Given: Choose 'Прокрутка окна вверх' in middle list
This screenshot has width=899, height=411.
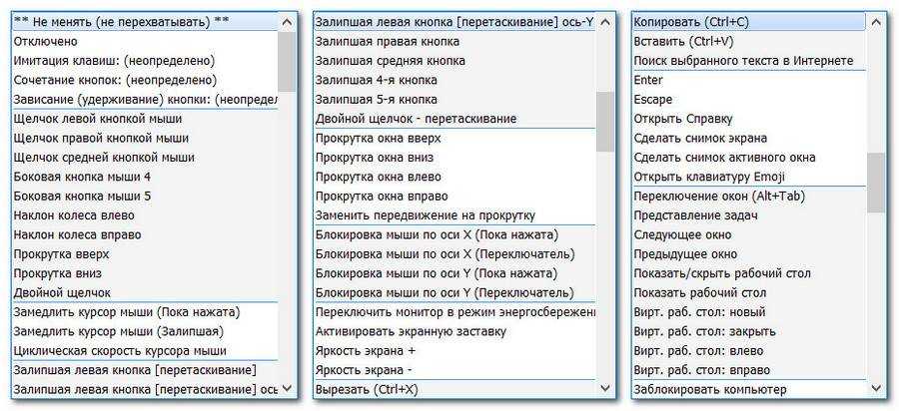Looking at the screenshot, I should click(x=379, y=138).
